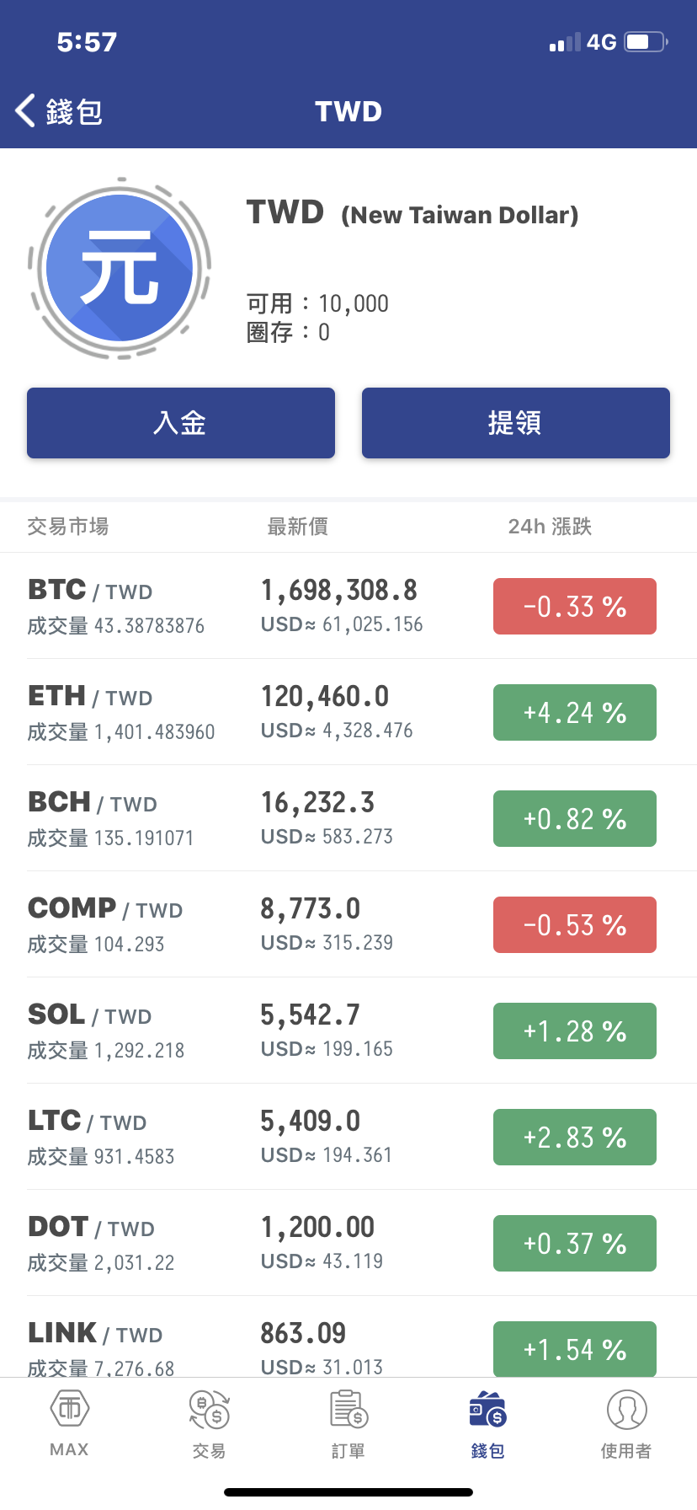The height and width of the screenshot is (1510, 697).
Task: Tap BTC's red -0.33 % change badge
Action: [x=574, y=606]
